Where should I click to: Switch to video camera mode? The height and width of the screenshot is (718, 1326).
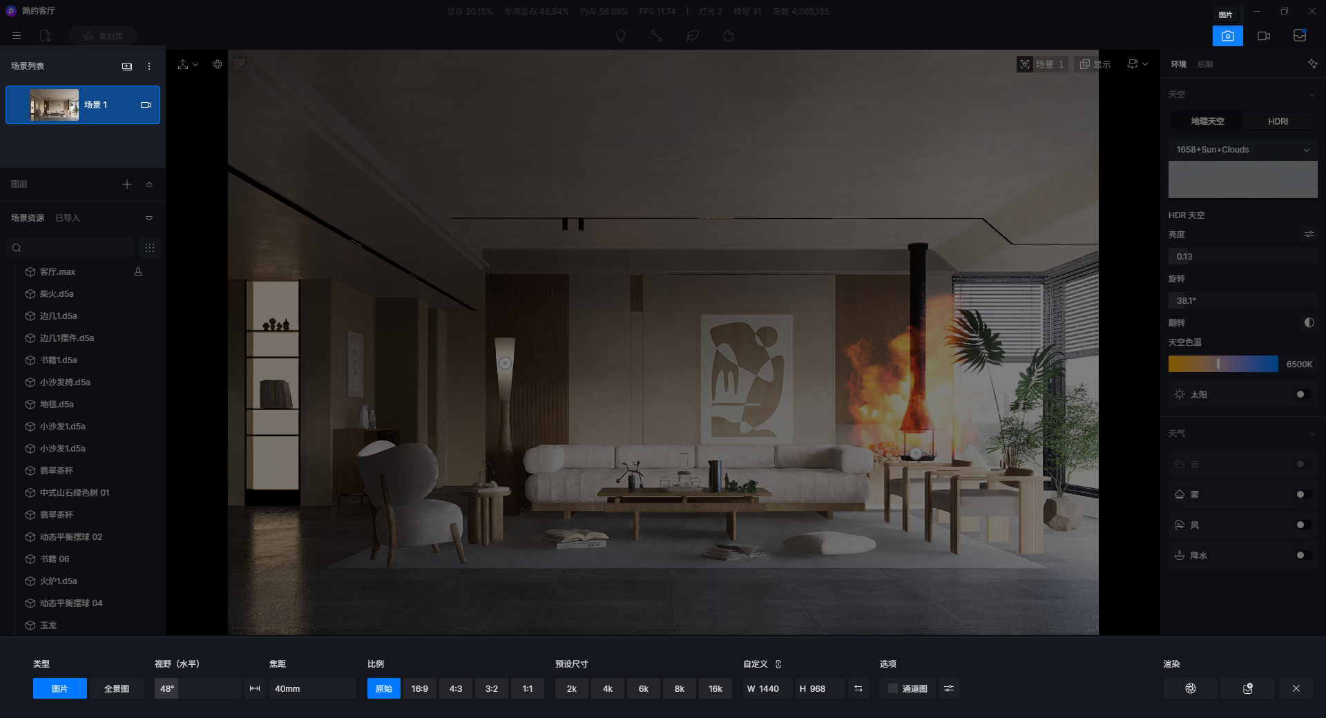(1263, 36)
